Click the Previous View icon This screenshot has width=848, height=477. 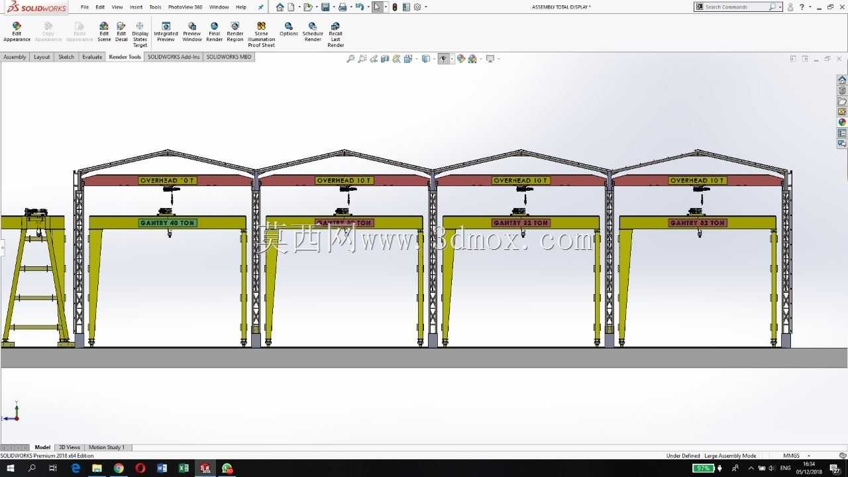point(374,59)
